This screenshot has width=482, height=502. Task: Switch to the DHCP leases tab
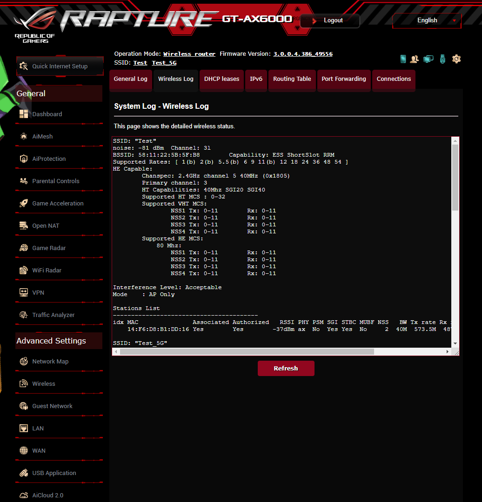click(x=221, y=79)
